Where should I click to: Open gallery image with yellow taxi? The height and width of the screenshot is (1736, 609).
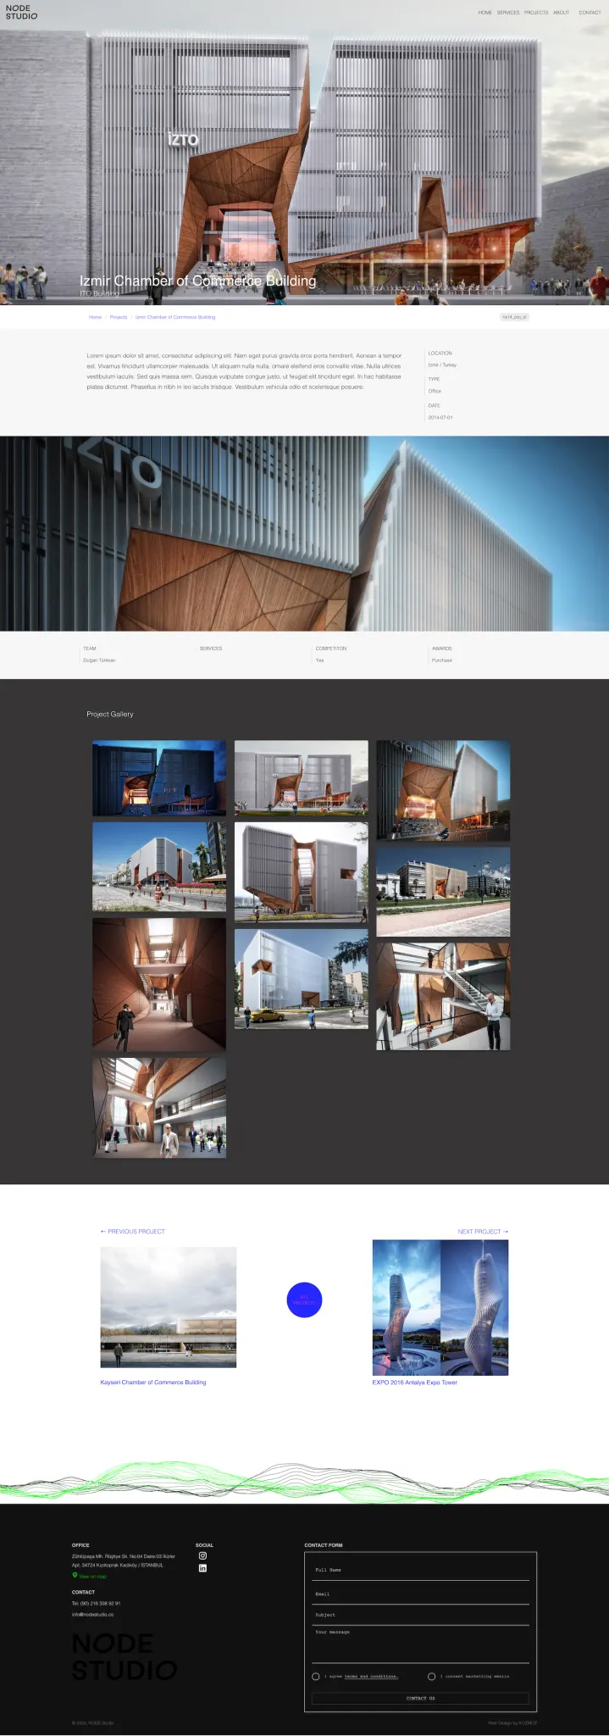pos(302,979)
